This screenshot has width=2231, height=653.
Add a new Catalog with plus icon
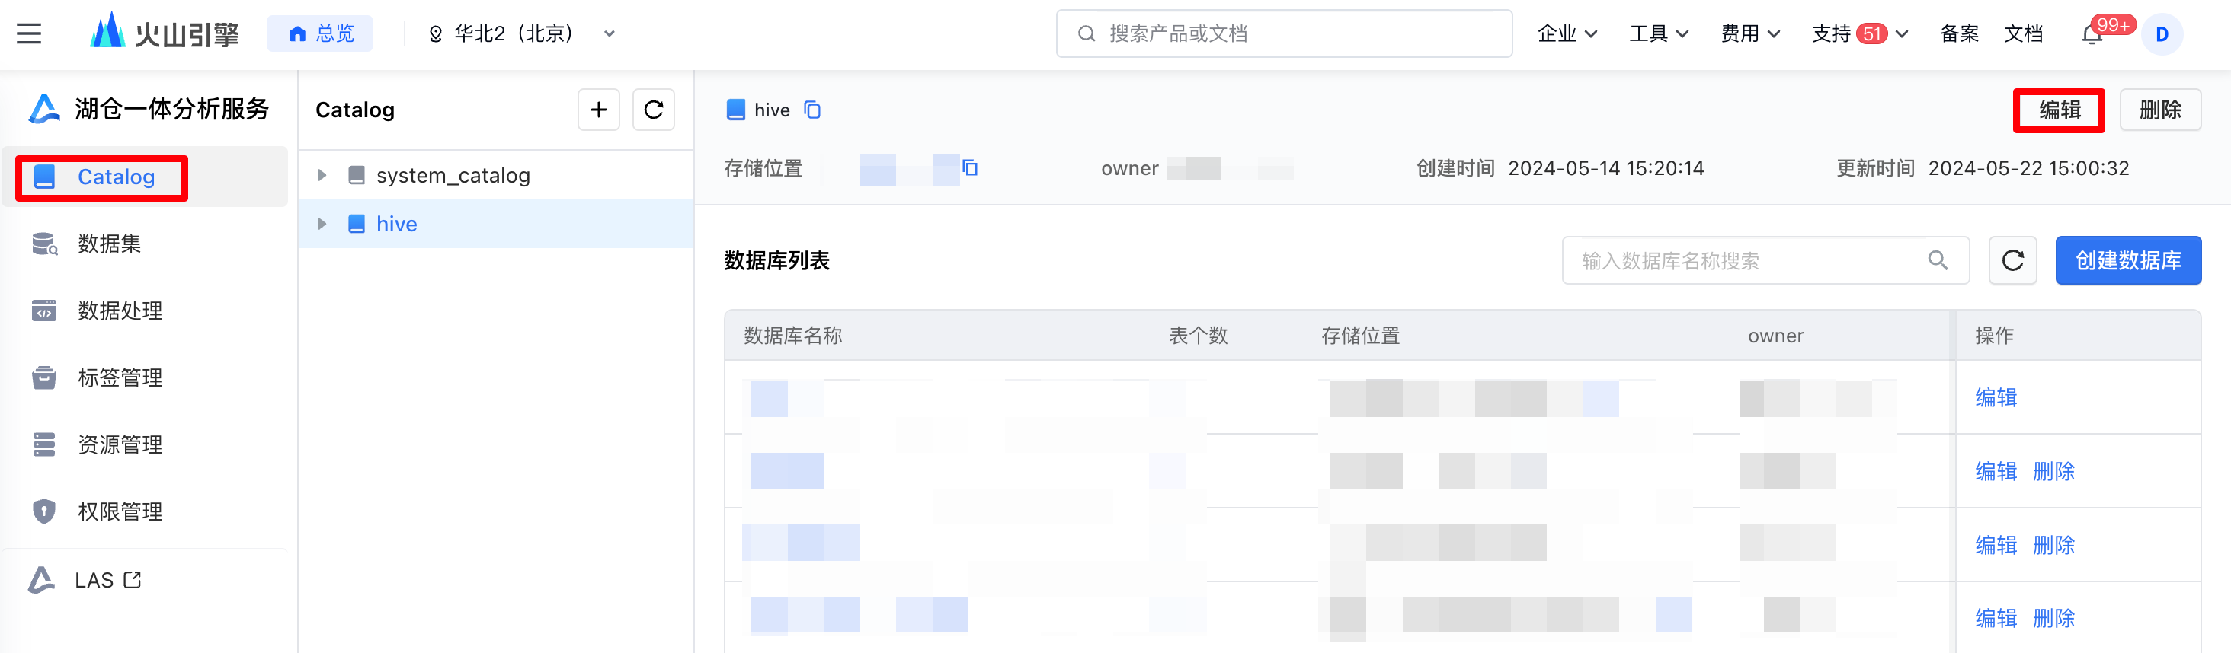point(598,110)
